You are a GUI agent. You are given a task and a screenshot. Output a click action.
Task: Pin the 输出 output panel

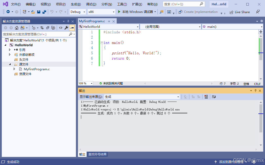click(255, 91)
